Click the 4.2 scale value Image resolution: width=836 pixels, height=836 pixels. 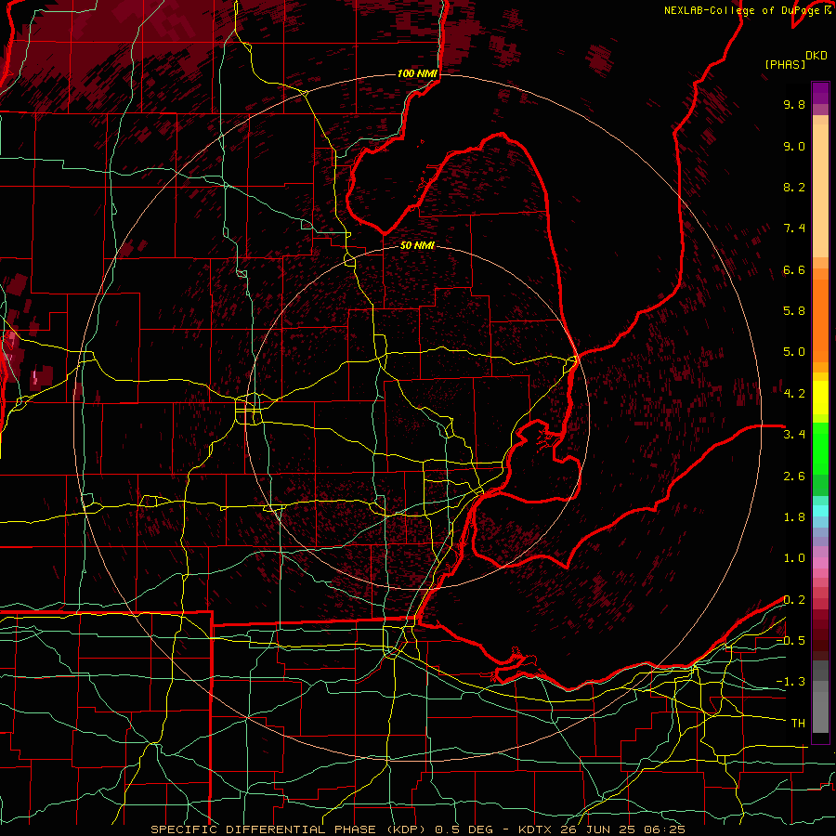tap(794, 394)
